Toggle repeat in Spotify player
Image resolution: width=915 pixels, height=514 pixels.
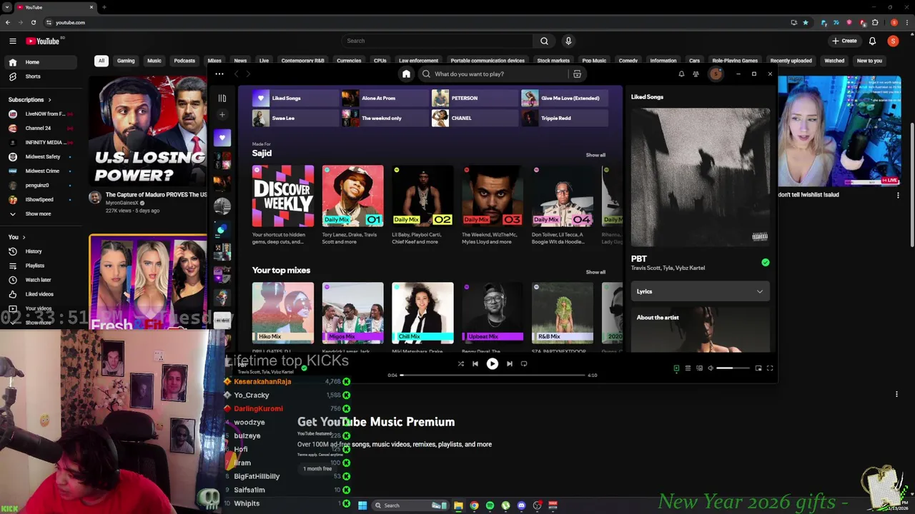pyautogui.click(x=524, y=364)
